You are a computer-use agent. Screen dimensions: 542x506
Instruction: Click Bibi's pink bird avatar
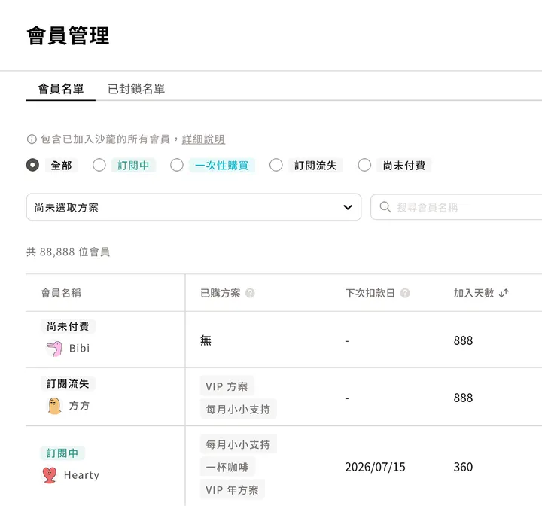[x=54, y=349]
